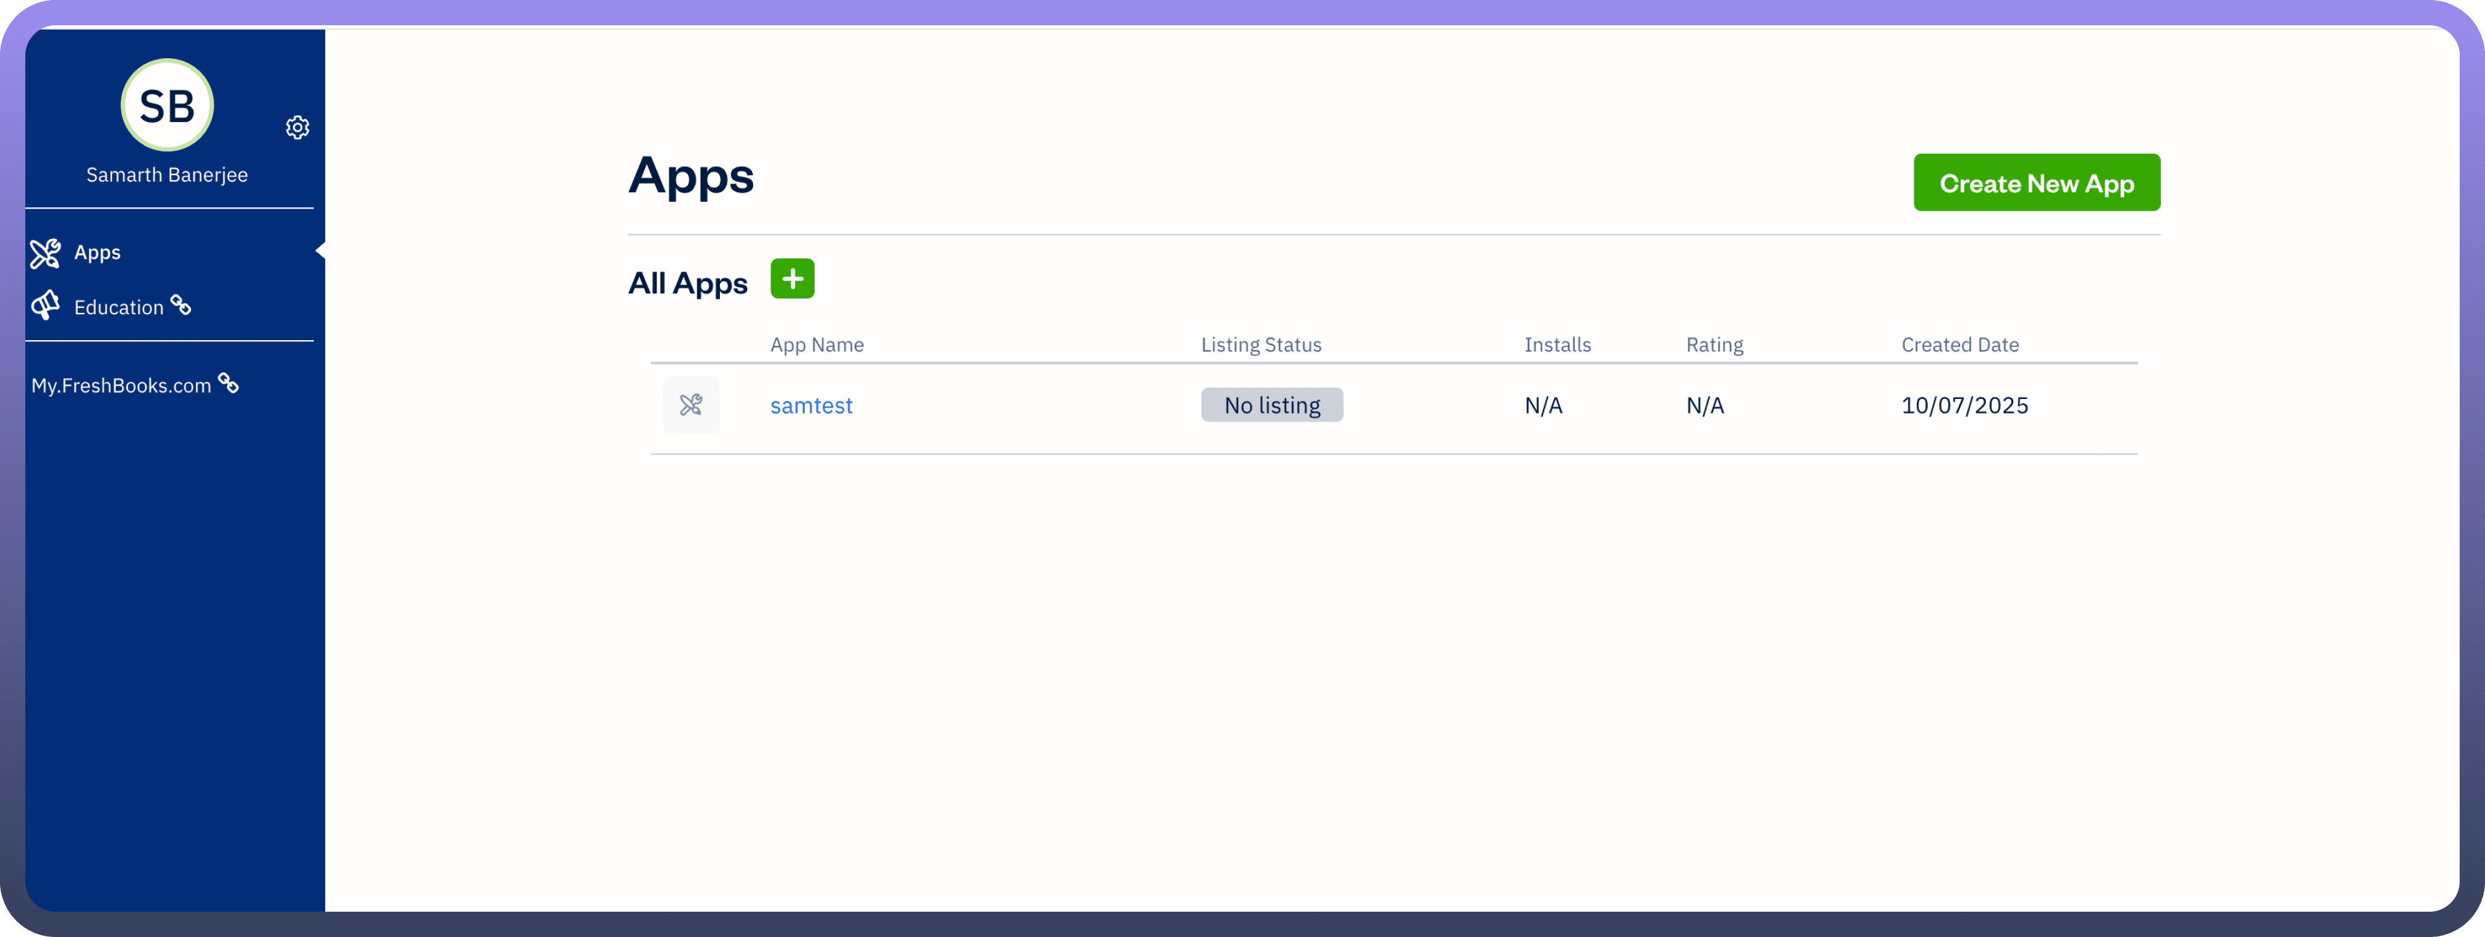Open the settings gear icon
Viewport: 2485px width, 937px height.
tap(297, 127)
